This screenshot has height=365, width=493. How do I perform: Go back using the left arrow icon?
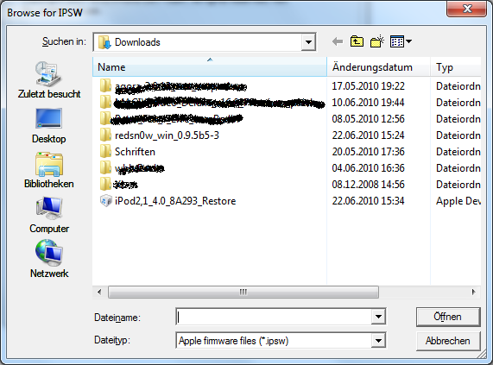(338, 41)
